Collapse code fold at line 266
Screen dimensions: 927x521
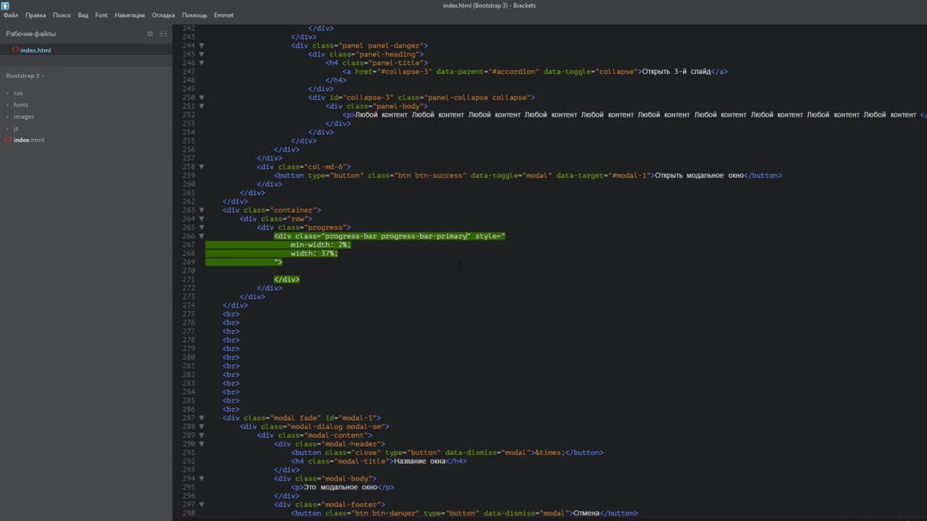point(201,237)
